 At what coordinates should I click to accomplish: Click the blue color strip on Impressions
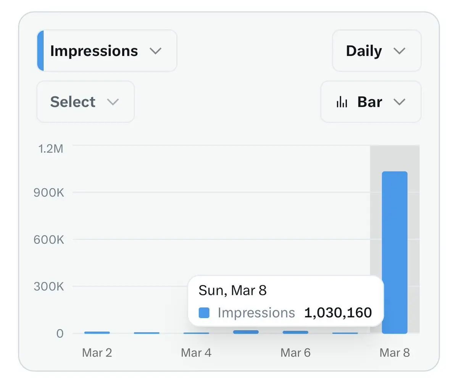[x=40, y=51]
